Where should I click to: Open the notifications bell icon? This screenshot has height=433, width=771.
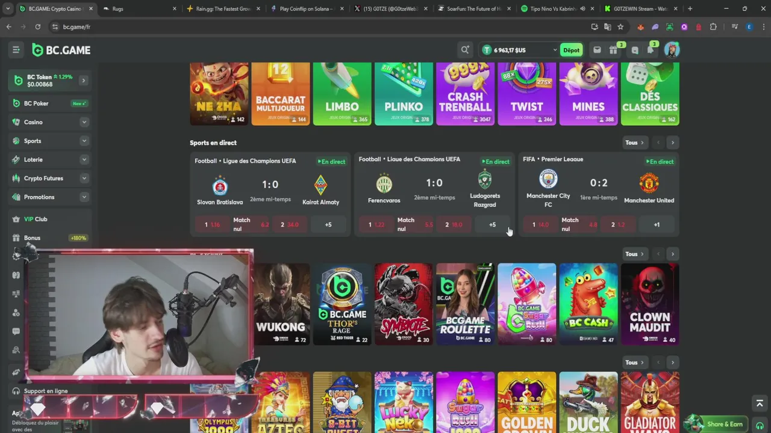point(651,50)
